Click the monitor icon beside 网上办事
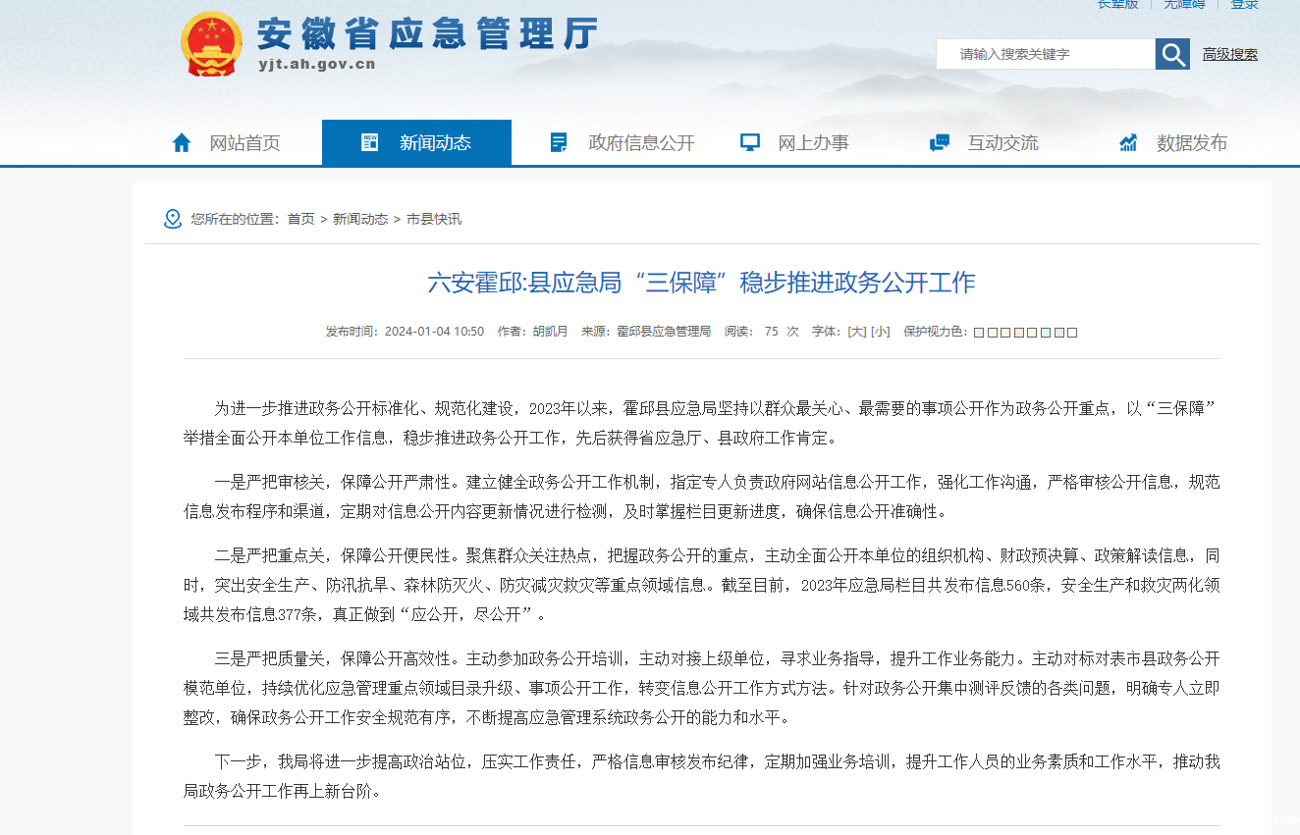 tap(750, 143)
